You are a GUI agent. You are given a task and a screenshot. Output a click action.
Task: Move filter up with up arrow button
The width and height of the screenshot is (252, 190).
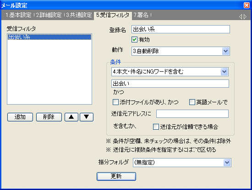(71, 117)
